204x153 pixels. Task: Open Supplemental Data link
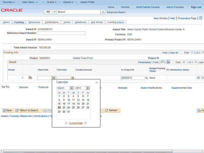pos(182,88)
